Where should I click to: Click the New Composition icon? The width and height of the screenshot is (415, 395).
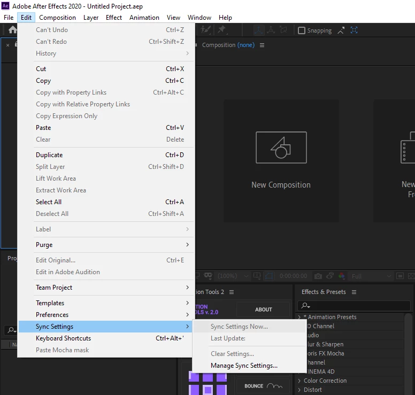(281, 148)
